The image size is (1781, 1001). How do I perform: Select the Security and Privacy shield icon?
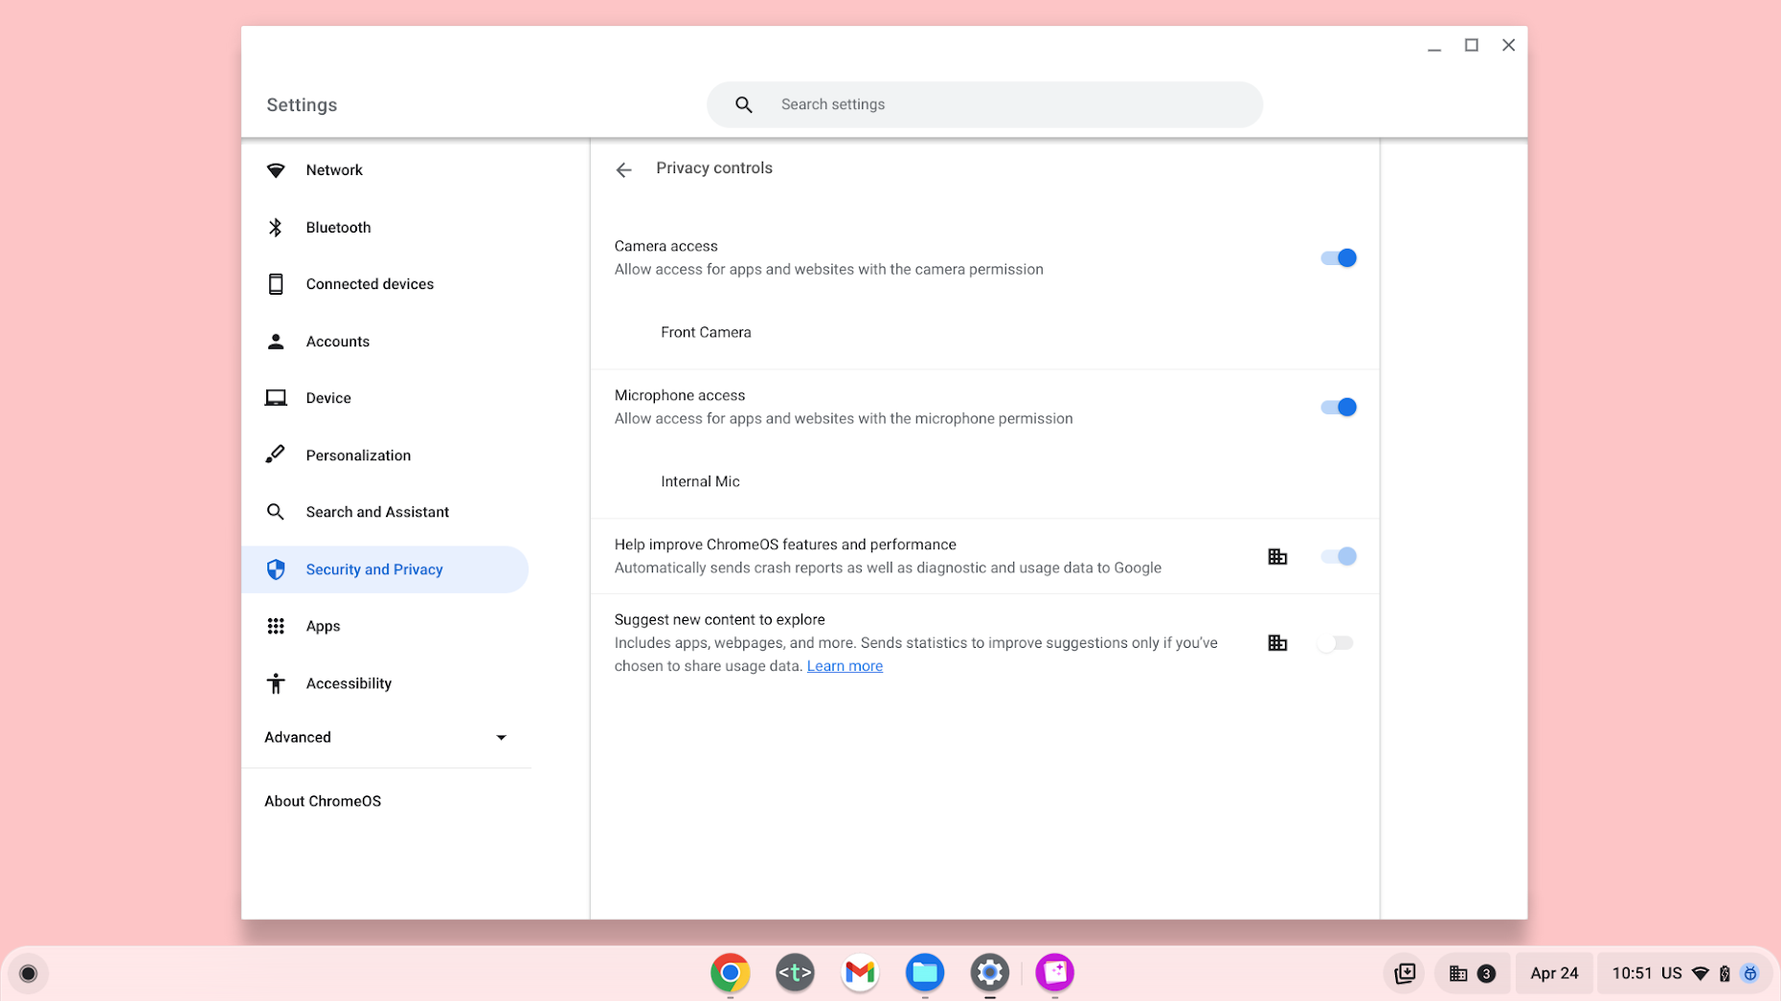[276, 568]
